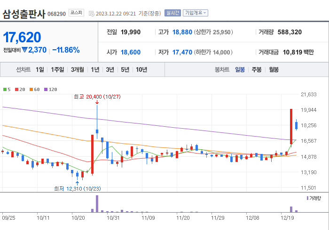The height and width of the screenshot is (230, 329).
Task: Select the 3년 line chart tab
Action: (110, 69)
